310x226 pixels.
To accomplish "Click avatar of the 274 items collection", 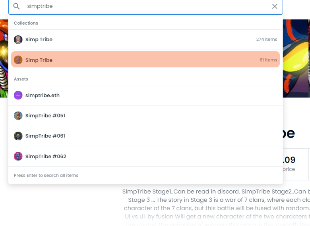I will pyautogui.click(x=18, y=40).
